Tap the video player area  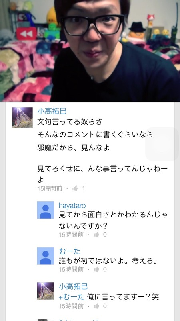[90, 51]
